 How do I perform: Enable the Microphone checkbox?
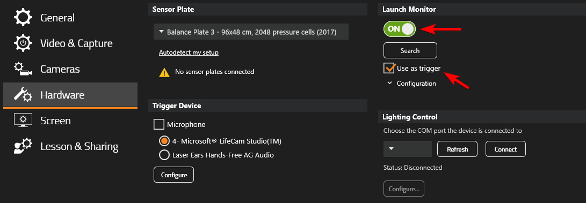pos(159,124)
